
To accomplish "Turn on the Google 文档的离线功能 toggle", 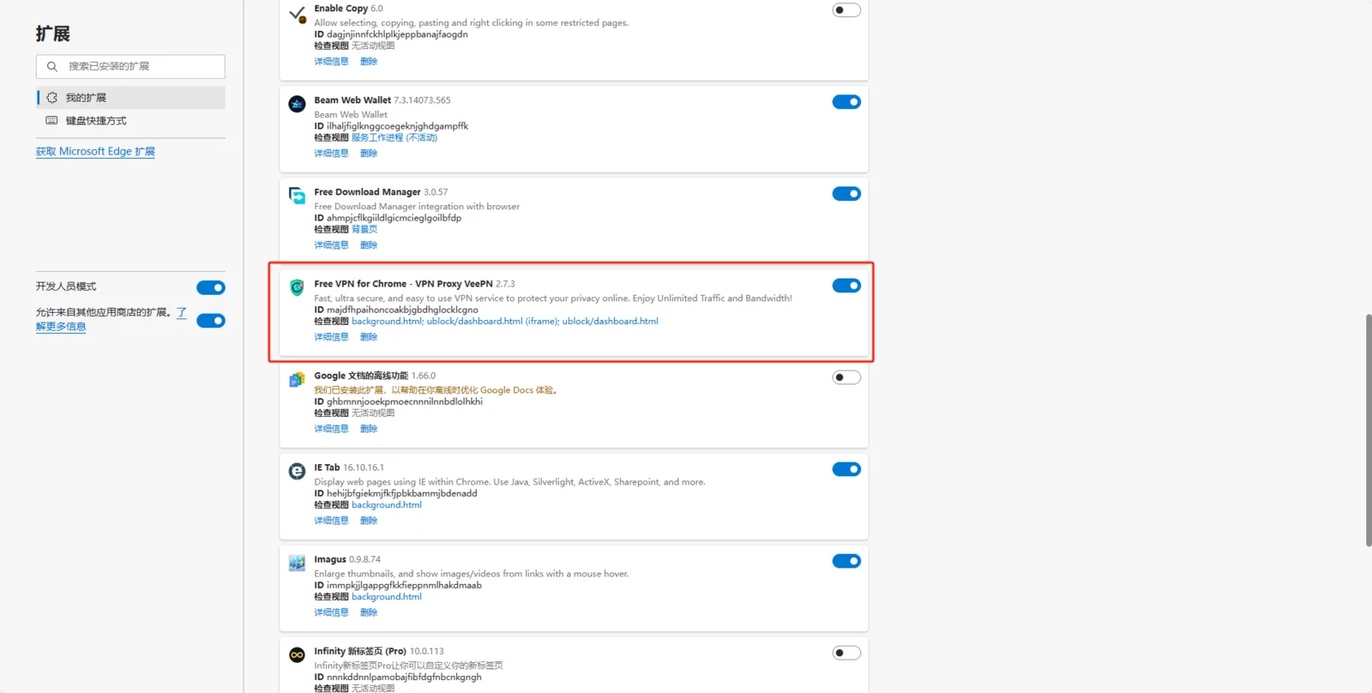I will pyautogui.click(x=846, y=377).
